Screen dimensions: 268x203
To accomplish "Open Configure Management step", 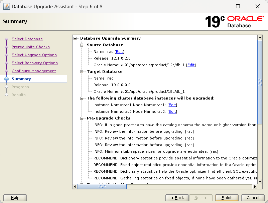I will pos(34,71).
